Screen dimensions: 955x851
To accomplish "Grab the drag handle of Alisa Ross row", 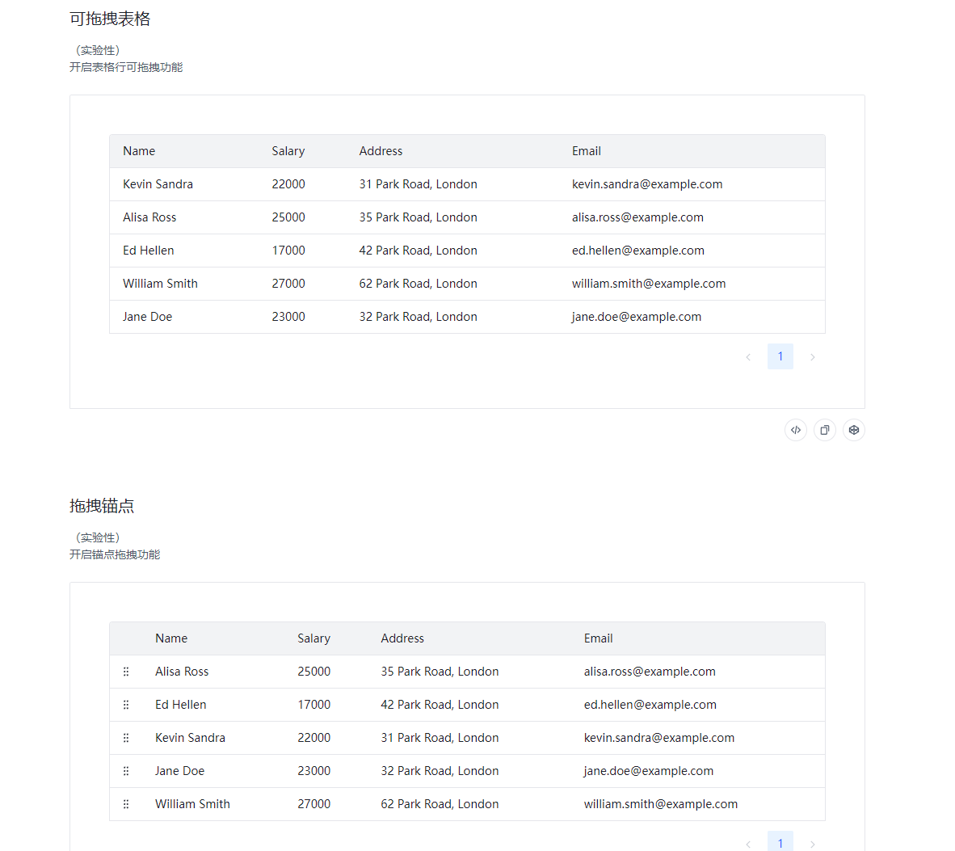I will click(126, 672).
